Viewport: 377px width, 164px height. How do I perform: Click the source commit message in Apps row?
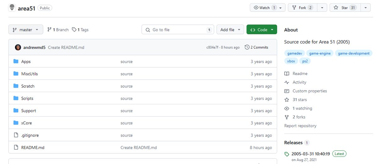[x=127, y=62]
